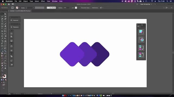Open the Window menu
The width and height of the screenshot is (174, 97).
click(55, 1)
